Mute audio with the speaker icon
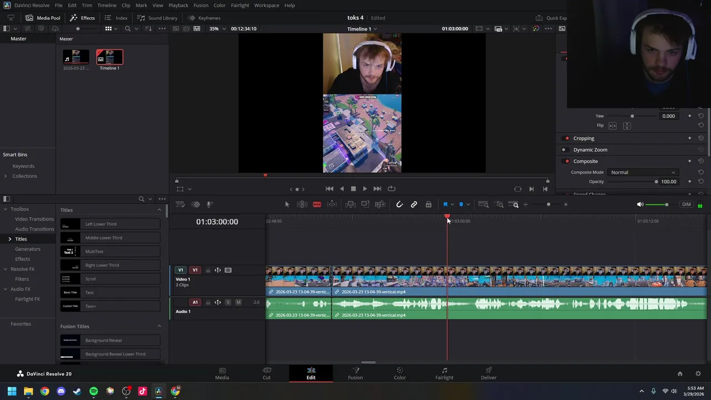 640,204
